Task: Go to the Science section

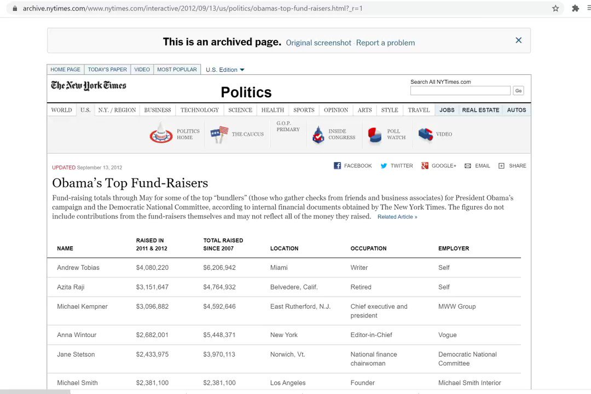Action: coord(240,110)
